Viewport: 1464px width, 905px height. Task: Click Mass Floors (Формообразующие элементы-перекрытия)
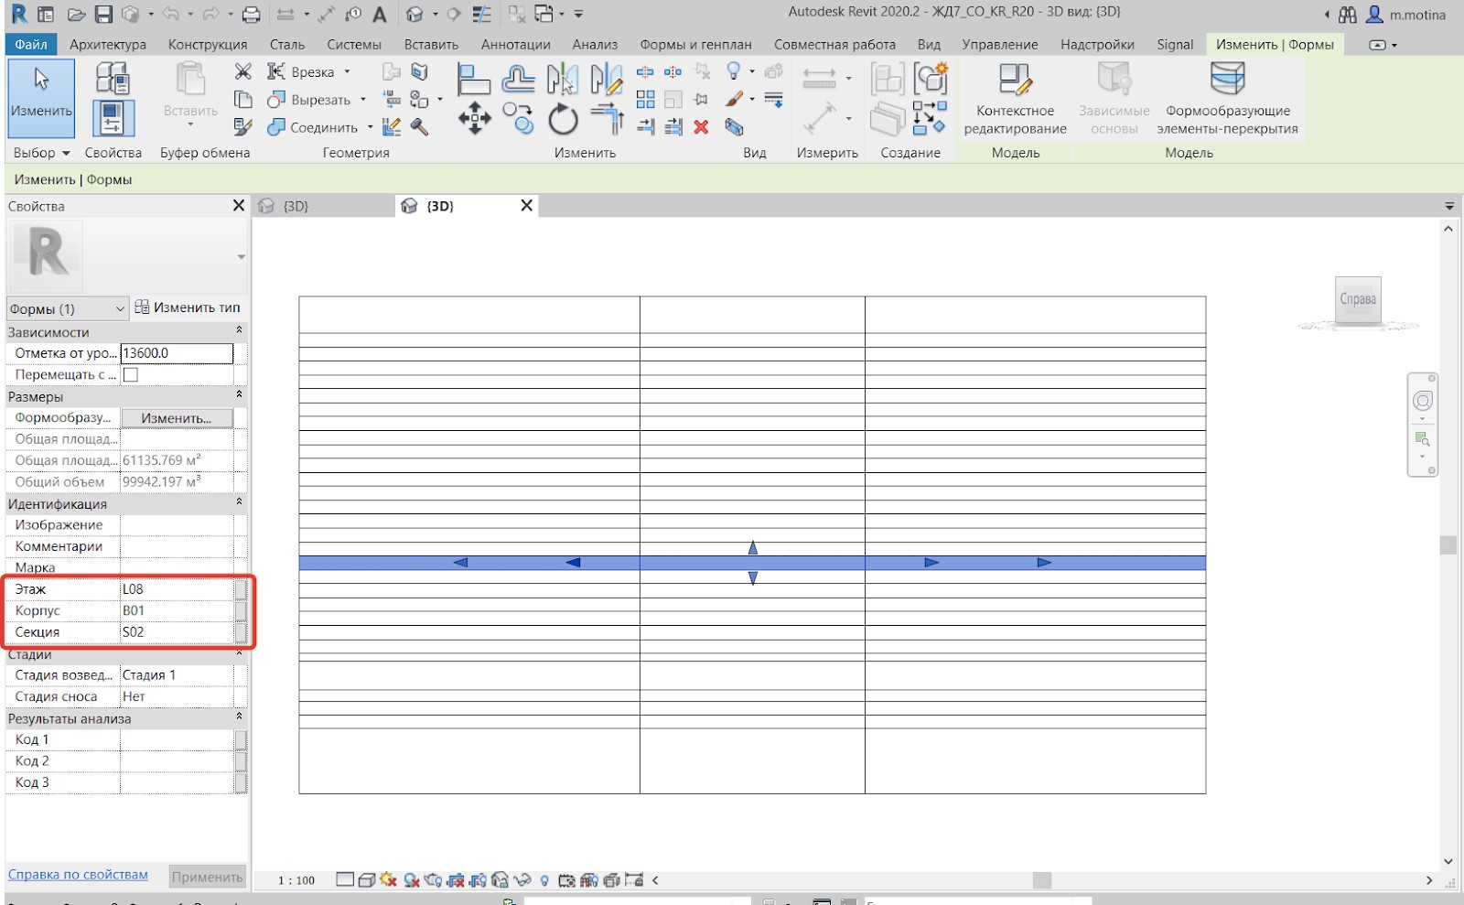click(x=1227, y=99)
